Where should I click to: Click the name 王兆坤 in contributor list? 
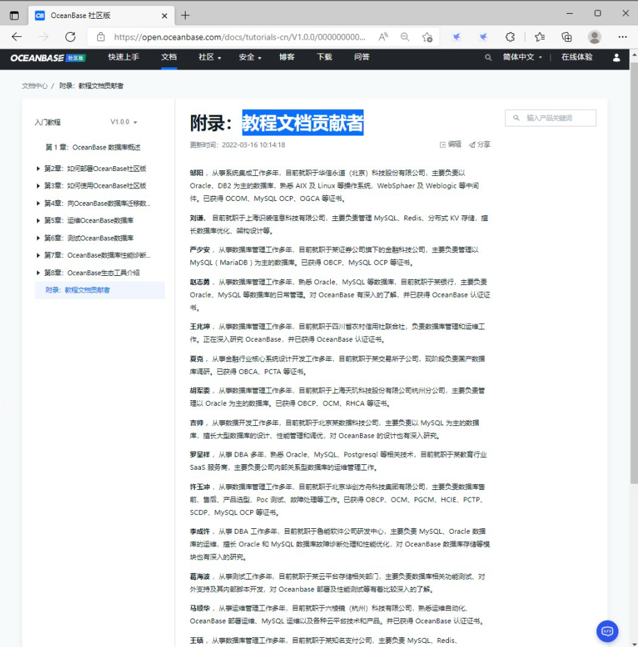pyautogui.click(x=199, y=327)
